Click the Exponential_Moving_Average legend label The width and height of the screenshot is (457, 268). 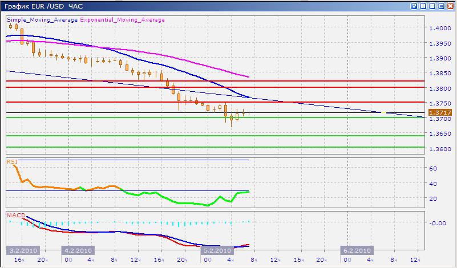click(123, 20)
